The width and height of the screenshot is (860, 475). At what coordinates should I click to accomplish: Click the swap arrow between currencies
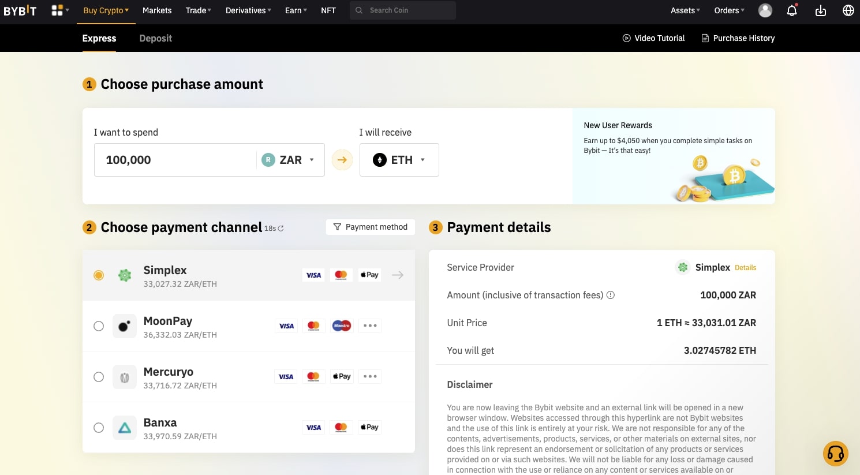click(x=342, y=160)
